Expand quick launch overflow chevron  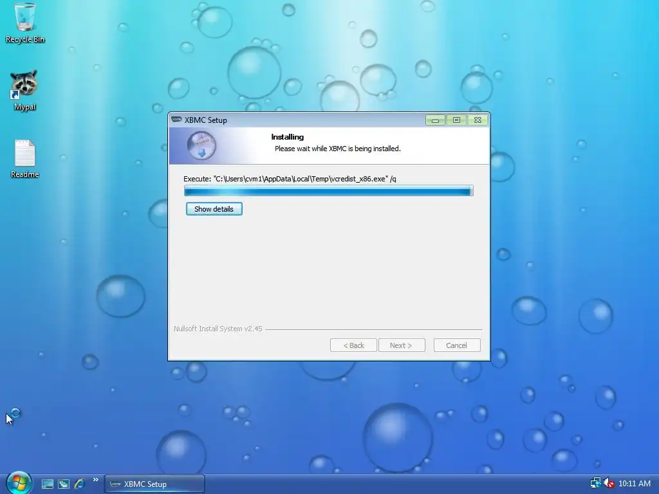[x=96, y=480]
